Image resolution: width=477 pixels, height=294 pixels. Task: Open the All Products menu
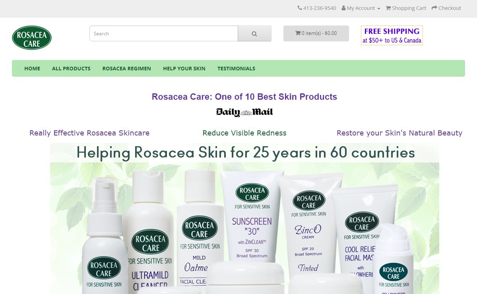click(71, 68)
